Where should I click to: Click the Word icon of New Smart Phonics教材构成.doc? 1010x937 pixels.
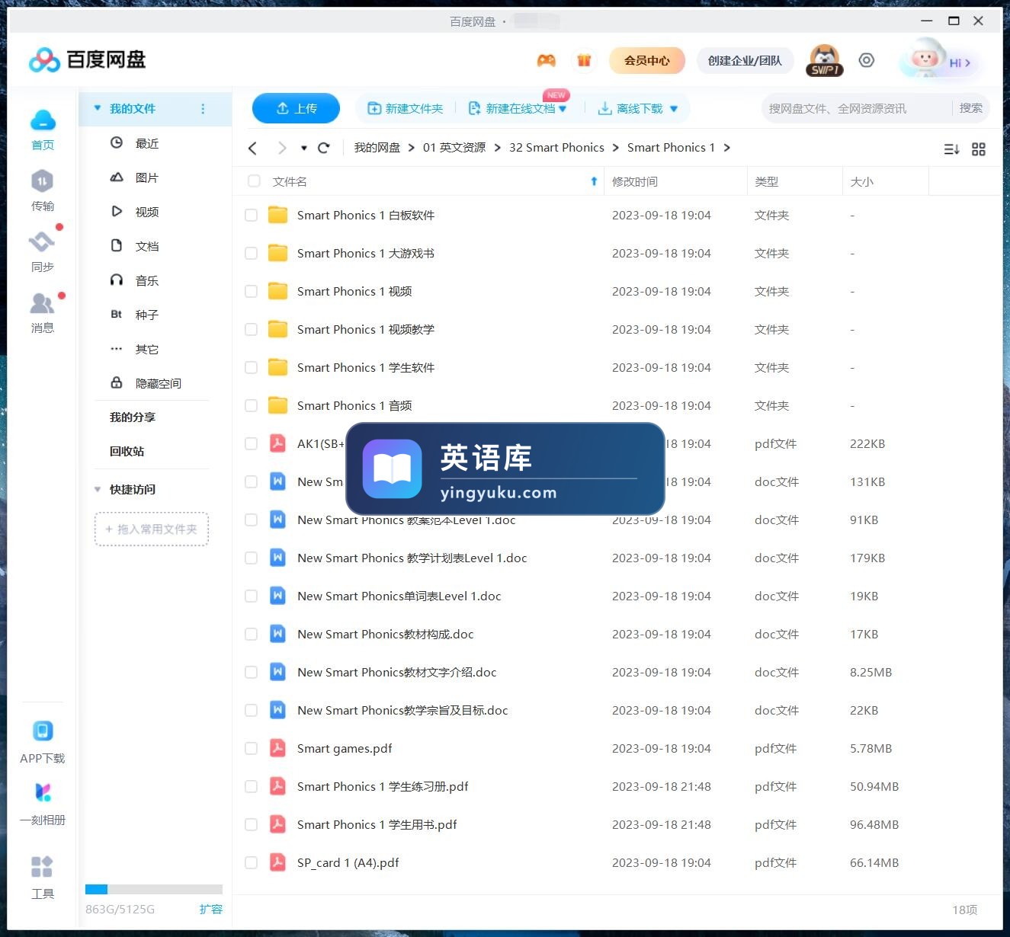(278, 634)
